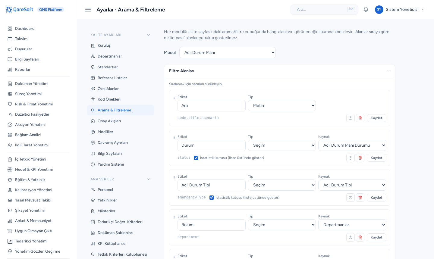Open Dashboard from sidebar
Image resolution: width=434 pixels, height=259 pixels.
pos(39,29)
